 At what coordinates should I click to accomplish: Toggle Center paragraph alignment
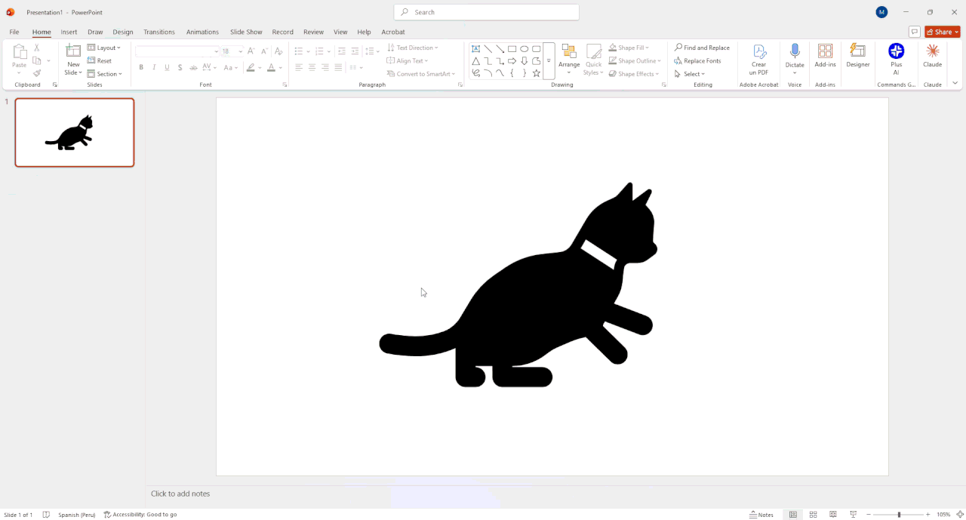click(312, 67)
